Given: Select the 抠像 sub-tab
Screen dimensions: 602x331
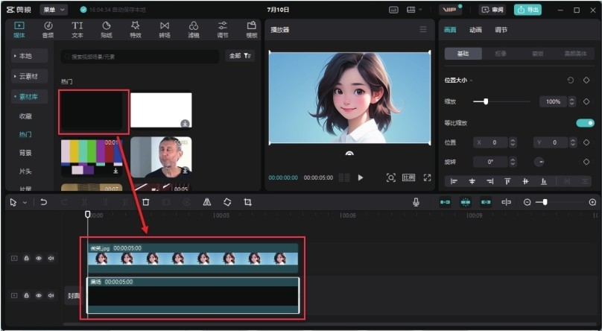Looking at the screenshot, I should [x=500, y=54].
